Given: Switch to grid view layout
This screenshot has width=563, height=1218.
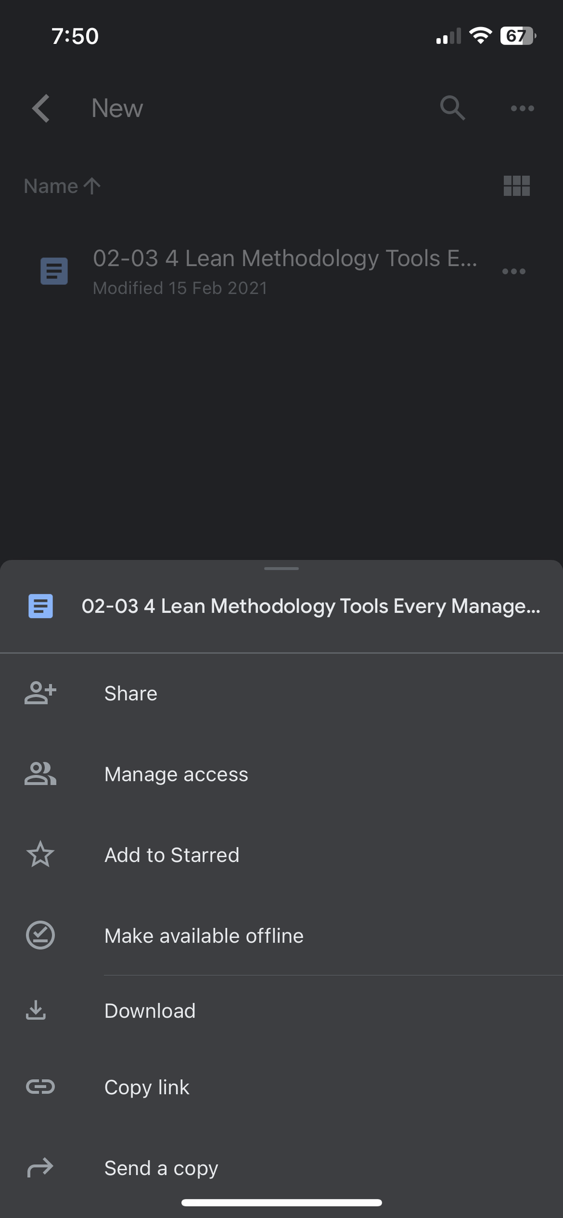Looking at the screenshot, I should point(516,186).
